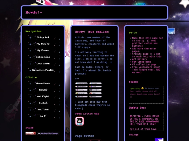Click the Offsite heading
Viewport: 189px width, 141px height.
click(31, 77)
